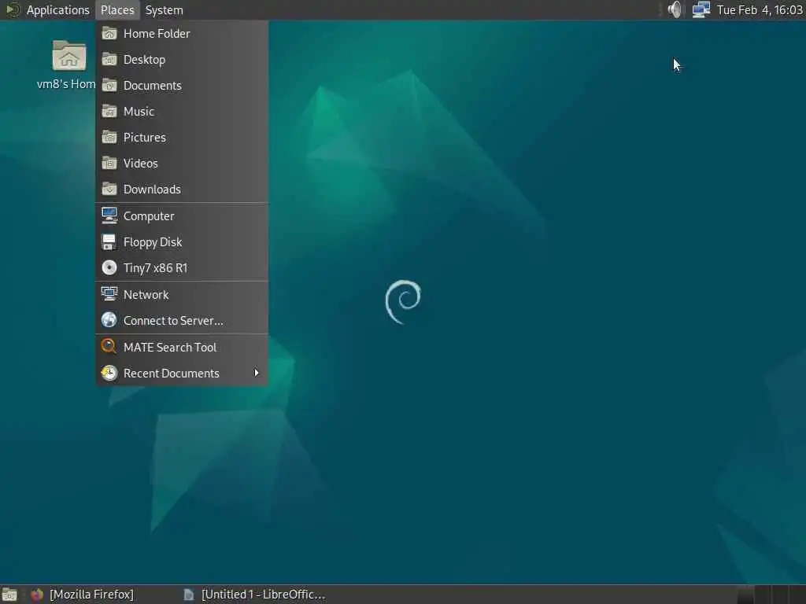Open Documents folder entry
The height and width of the screenshot is (604, 806).
click(182, 85)
